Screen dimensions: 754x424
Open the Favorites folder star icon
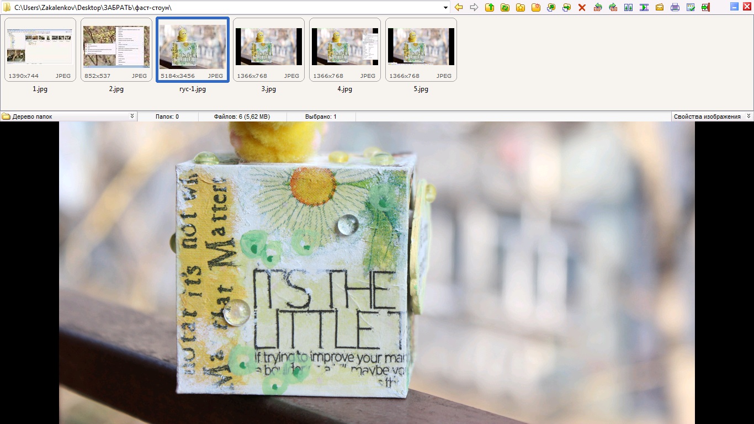(x=521, y=7)
